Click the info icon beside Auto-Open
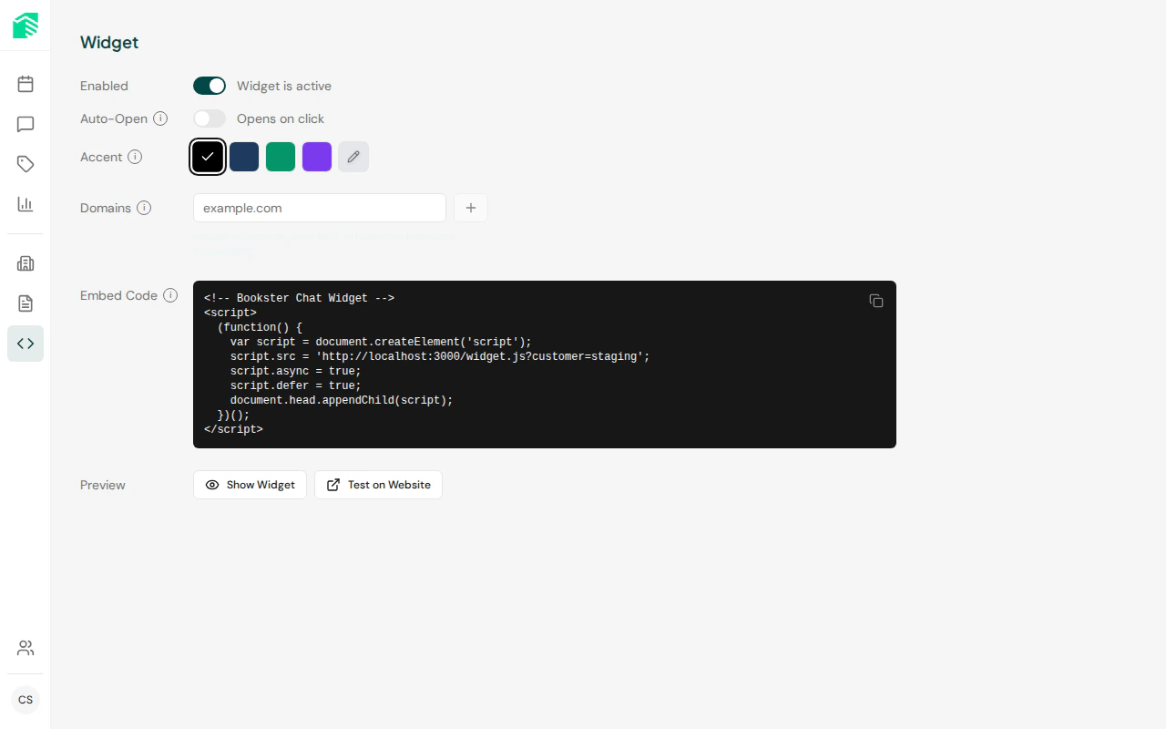Viewport: 1166px width, 729px height. (x=160, y=118)
